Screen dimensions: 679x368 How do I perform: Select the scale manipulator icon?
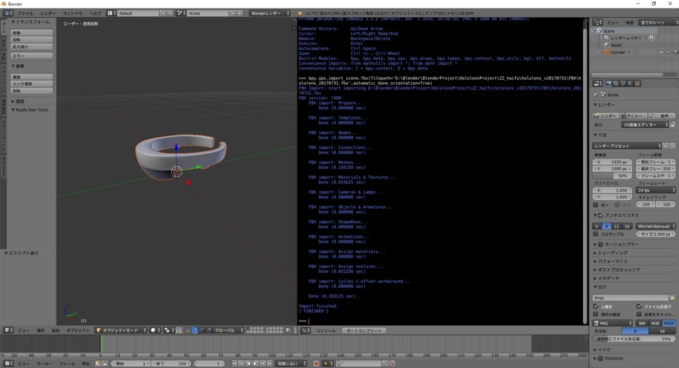click(x=209, y=330)
